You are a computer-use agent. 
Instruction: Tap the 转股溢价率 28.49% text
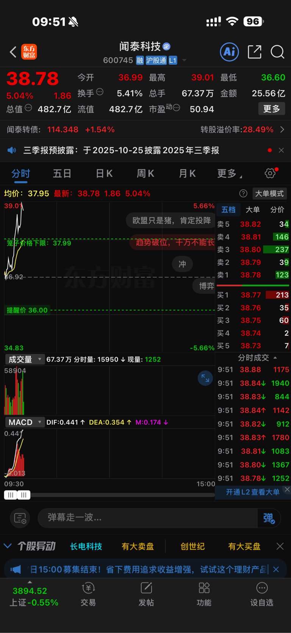[237, 130]
